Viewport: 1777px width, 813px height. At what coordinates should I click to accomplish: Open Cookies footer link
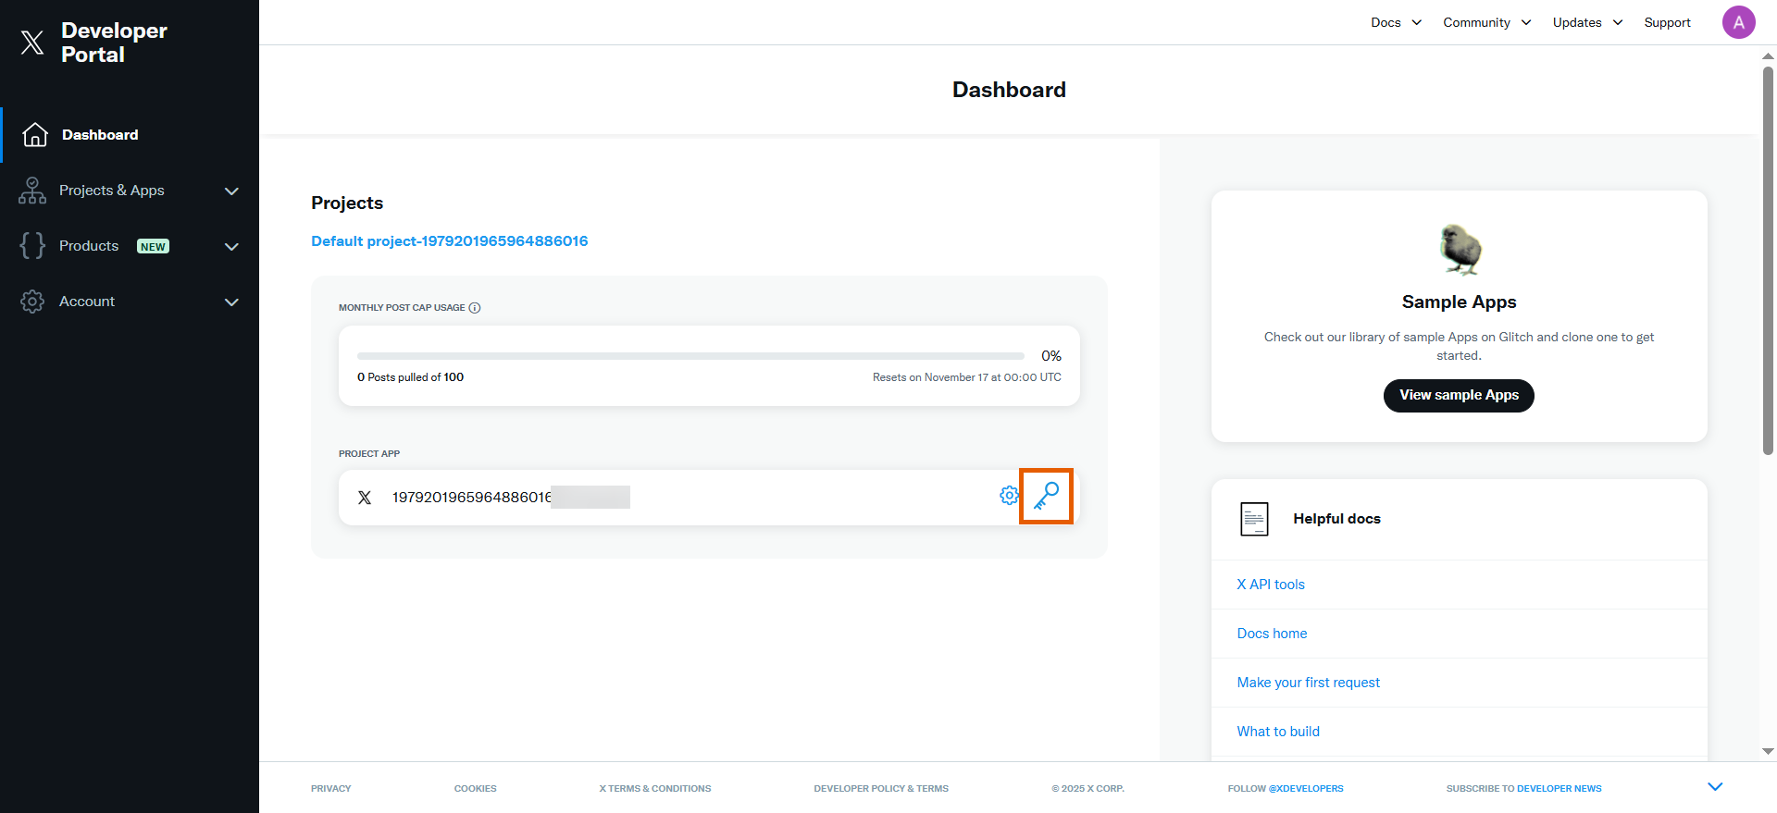point(476,789)
